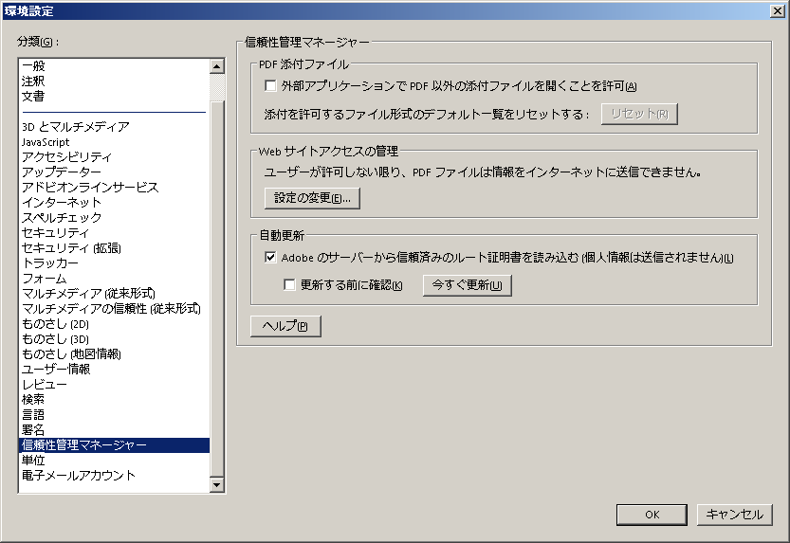Enable opening non-PDF attachments in external applications

pos(270,85)
